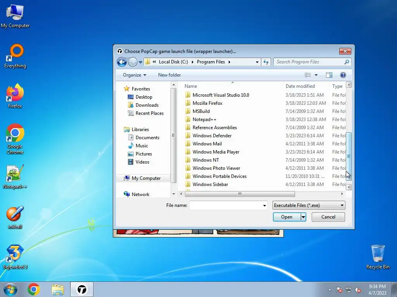Image resolution: width=397 pixels, height=297 pixels.
Task: Open the dialog Help button
Action: point(343,75)
